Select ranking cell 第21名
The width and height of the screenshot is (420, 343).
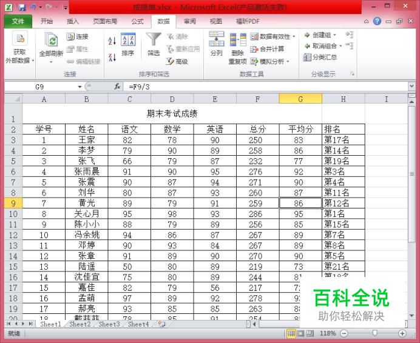[344, 267]
